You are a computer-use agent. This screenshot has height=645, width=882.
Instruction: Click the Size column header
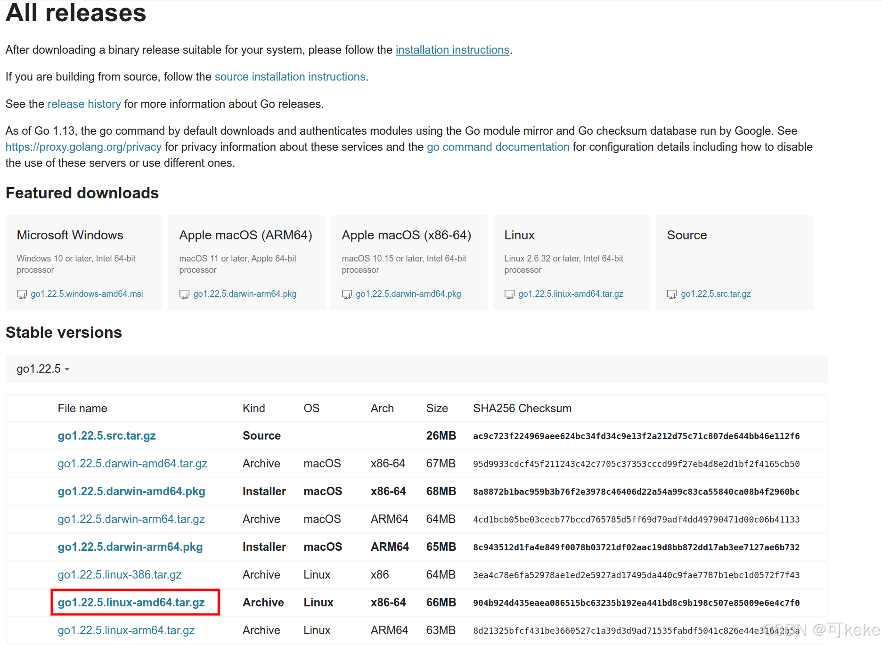click(x=437, y=408)
